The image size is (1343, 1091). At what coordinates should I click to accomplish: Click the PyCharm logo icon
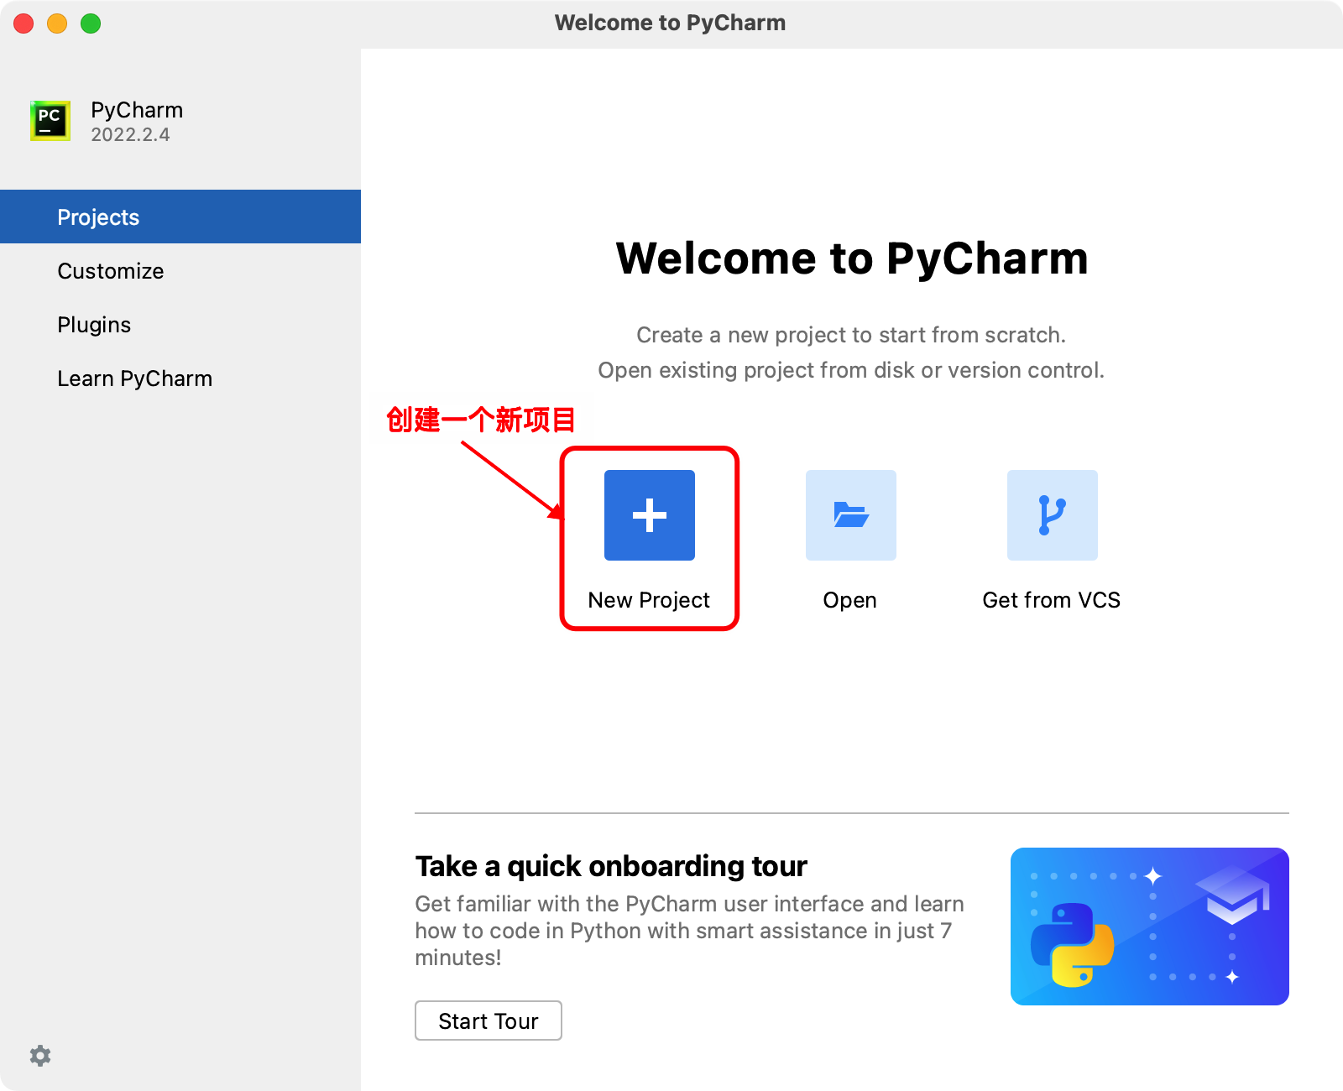point(50,121)
